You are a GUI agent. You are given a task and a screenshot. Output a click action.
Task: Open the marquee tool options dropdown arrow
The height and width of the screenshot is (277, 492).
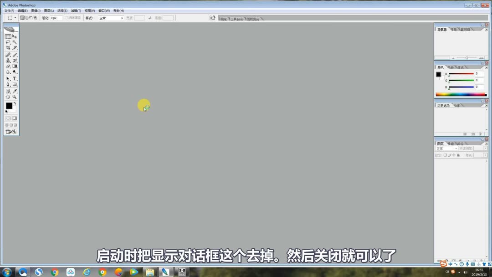[15, 17]
